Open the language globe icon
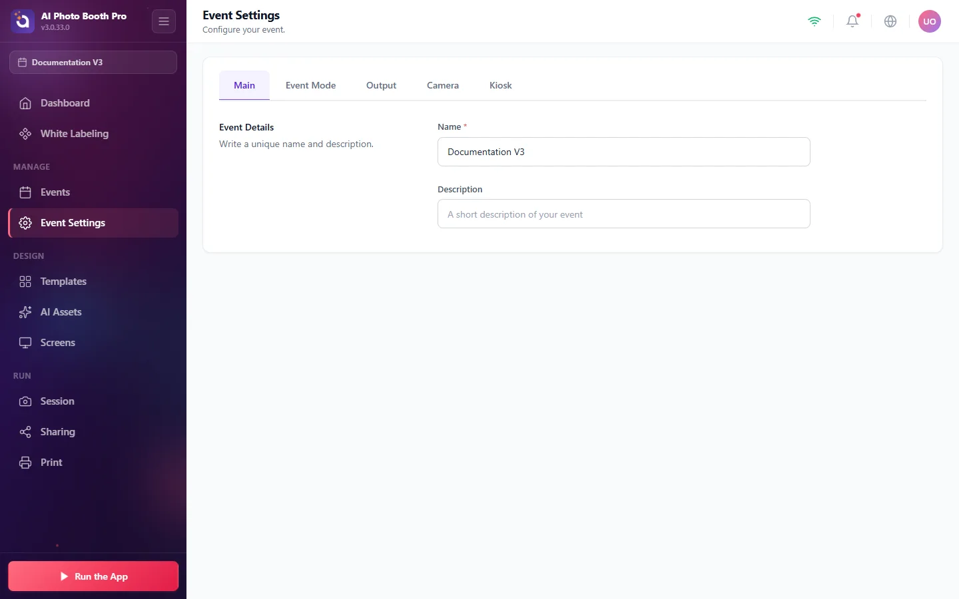959x599 pixels. pos(890,21)
